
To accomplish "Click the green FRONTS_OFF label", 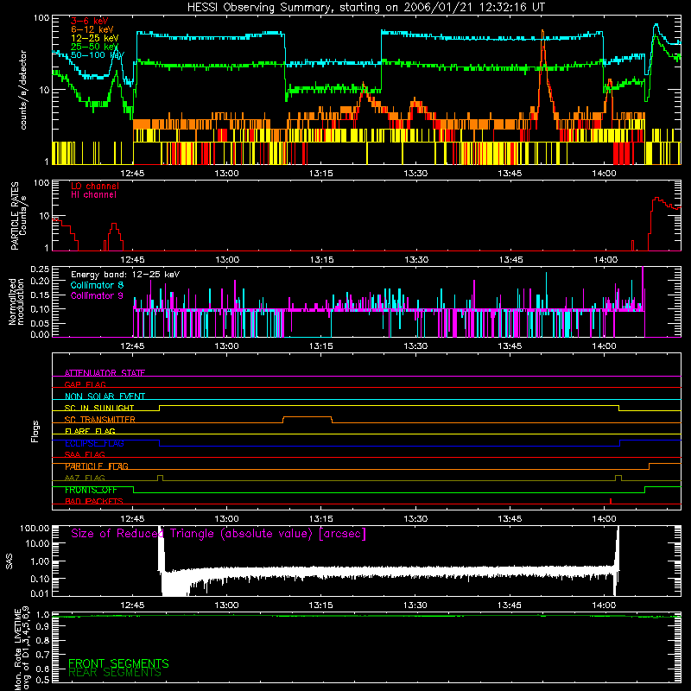I will 91,490.
